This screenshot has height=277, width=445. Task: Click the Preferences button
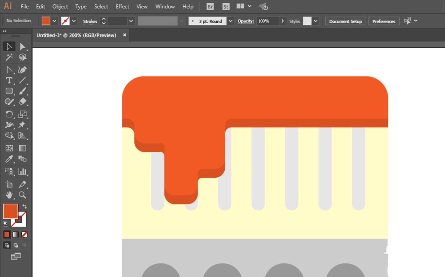tap(384, 21)
